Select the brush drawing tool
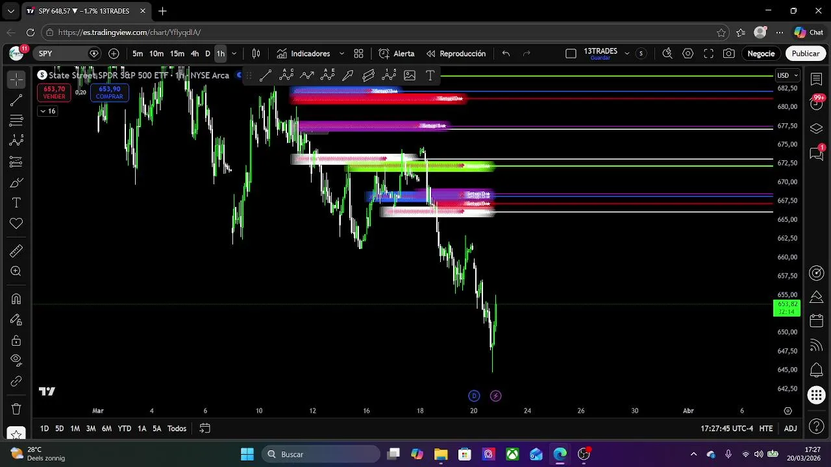The height and width of the screenshot is (467, 831). 16,182
